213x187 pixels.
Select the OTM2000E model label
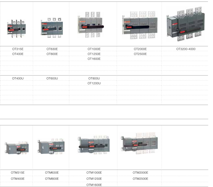tap(141, 173)
